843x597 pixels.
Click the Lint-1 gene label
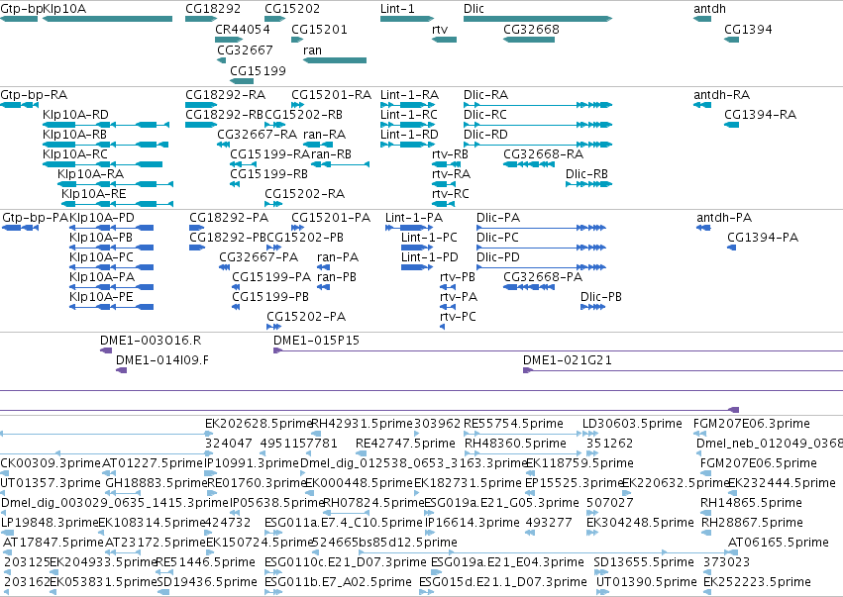click(397, 9)
